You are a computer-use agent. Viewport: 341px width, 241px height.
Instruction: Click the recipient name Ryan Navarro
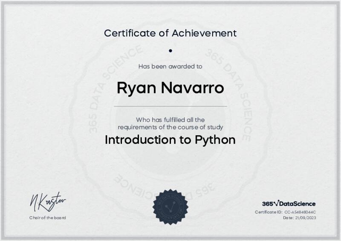click(x=170, y=88)
